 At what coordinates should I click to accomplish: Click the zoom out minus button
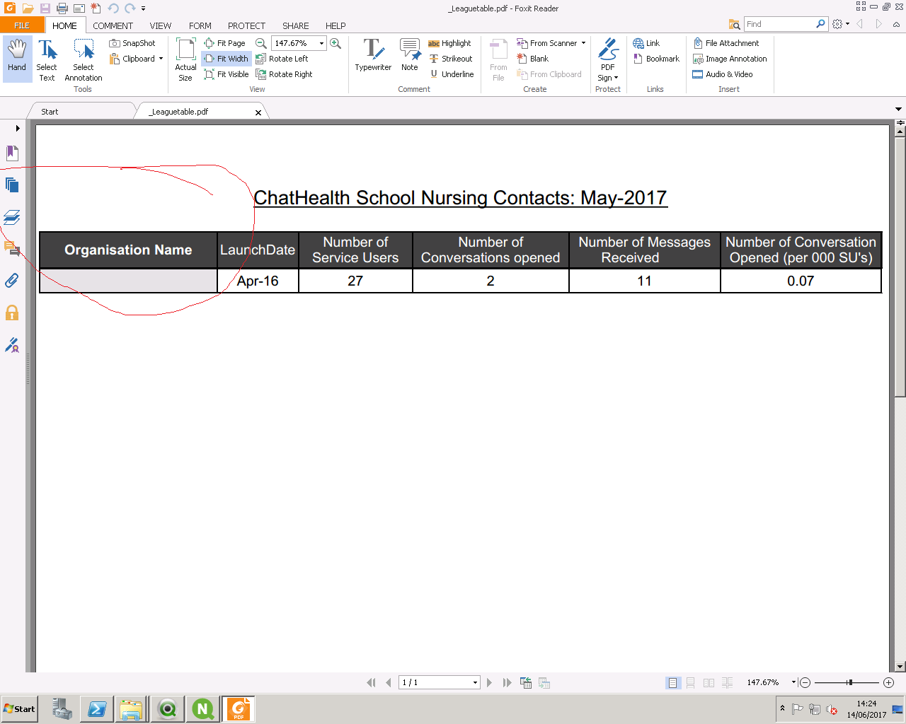point(805,682)
